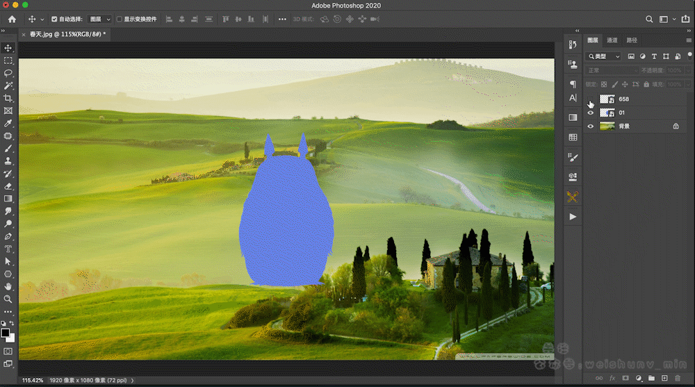Show the hidden 658 layer
Viewport: 695px width, 387px height.
pyautogui.click(x=590, y=99)
